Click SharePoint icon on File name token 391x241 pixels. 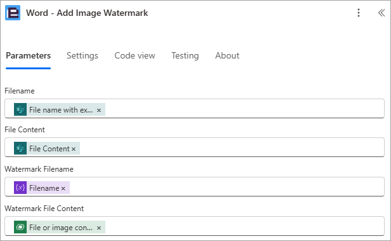[x=20, y=109]
